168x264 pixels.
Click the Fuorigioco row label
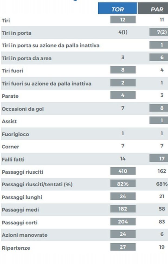pyautogui.click(x=15, y=134)
